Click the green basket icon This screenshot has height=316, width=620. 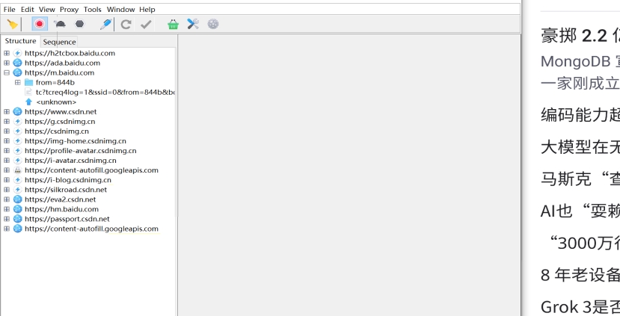pos(174,25)
